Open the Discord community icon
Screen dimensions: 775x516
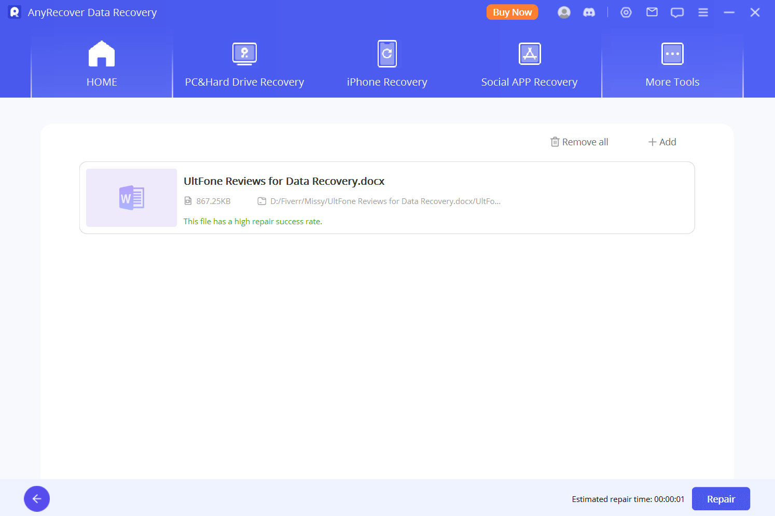tap(589, 12)
